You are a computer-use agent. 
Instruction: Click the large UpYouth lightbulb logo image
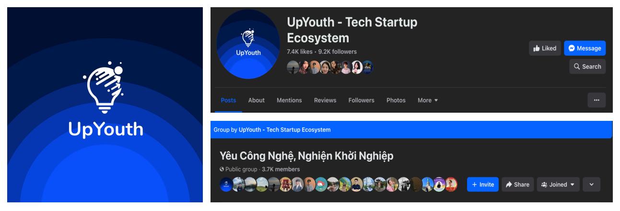point(105,105)
